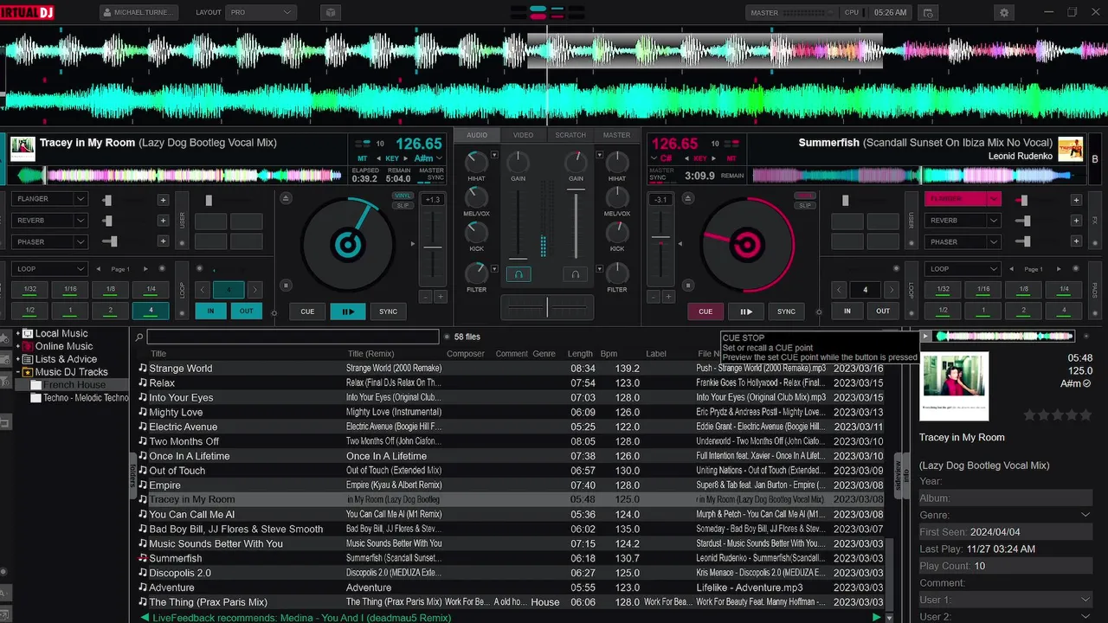
Task: Open right deck LOOP pads mode dropdown
Action: point(963,269)
